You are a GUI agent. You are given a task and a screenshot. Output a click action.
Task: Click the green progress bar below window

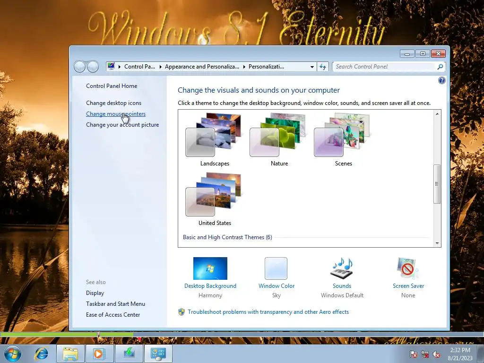pyautogui.click(x=67, y=334)
